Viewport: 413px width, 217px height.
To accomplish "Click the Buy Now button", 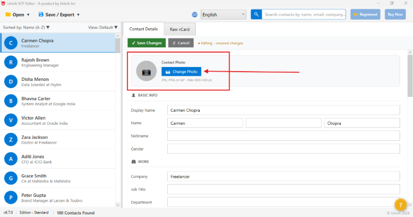I will 395,14.
